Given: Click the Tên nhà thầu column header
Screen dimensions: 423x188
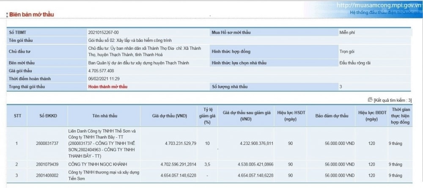Looking at the screenshot, I should pyautogui.click(x=104, y=116).
